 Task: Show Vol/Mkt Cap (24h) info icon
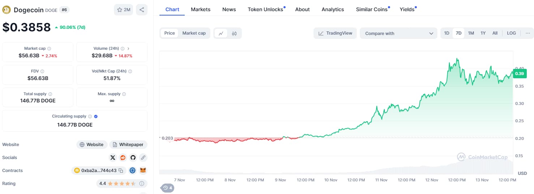[130, 71]
